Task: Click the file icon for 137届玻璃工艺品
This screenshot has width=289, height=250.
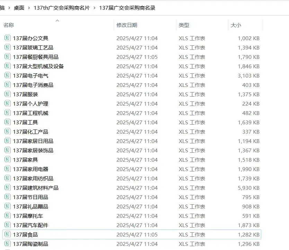Action: [7, 47]
